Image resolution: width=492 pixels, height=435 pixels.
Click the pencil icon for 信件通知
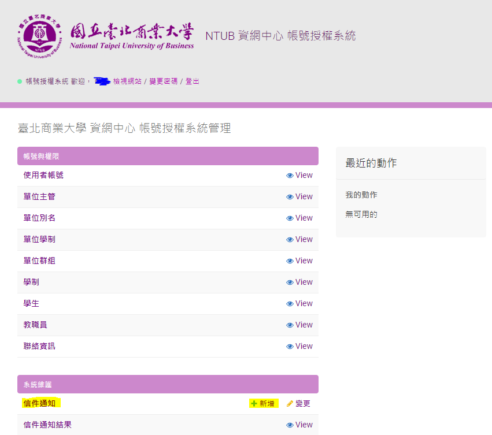point(290,404)
